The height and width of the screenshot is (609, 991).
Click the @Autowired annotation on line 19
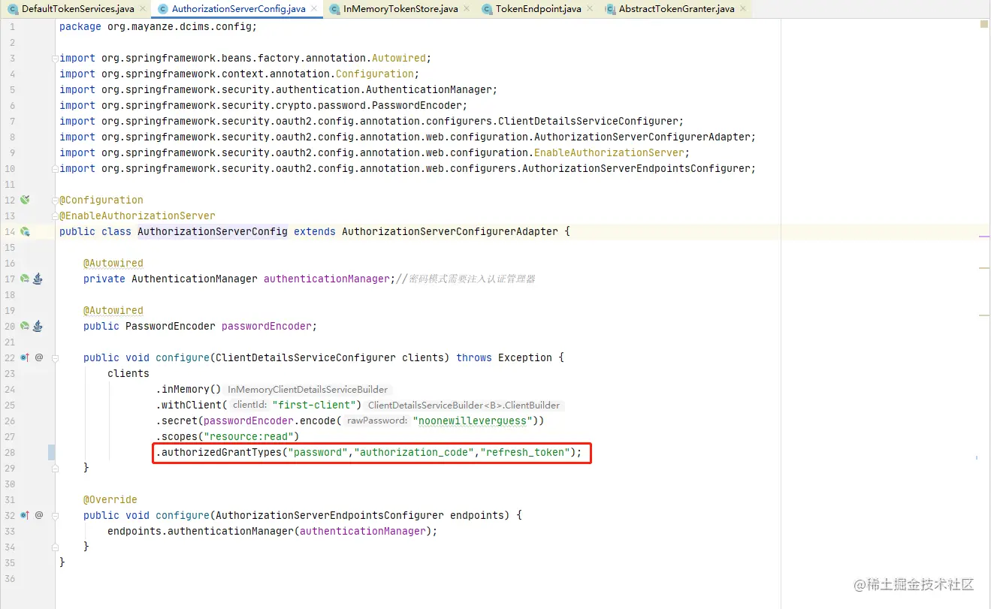[x=113, y=310]
